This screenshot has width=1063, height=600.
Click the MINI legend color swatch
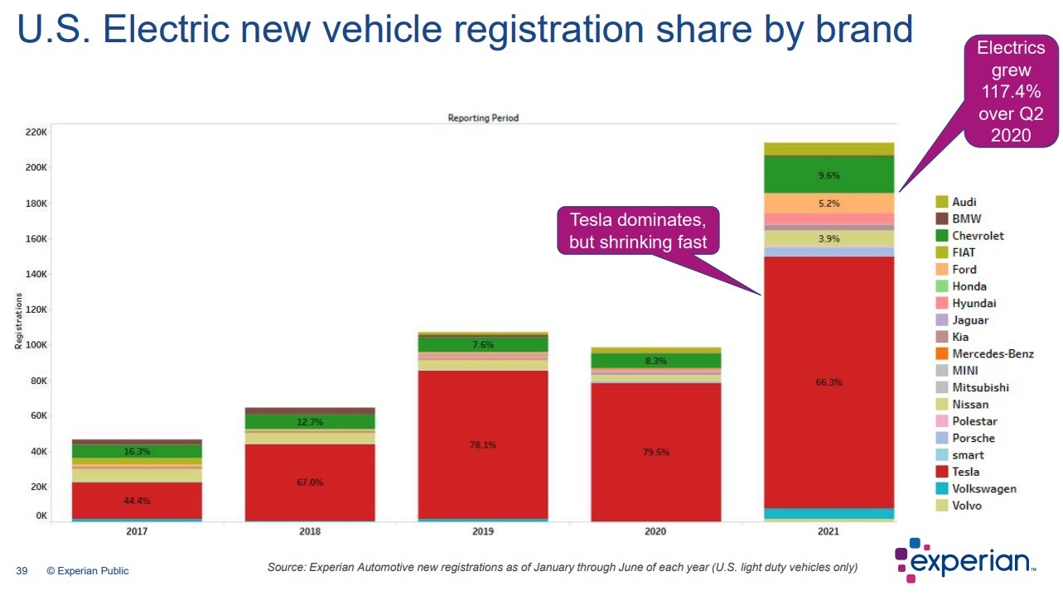pyautogui.click(x=941, y=371)
